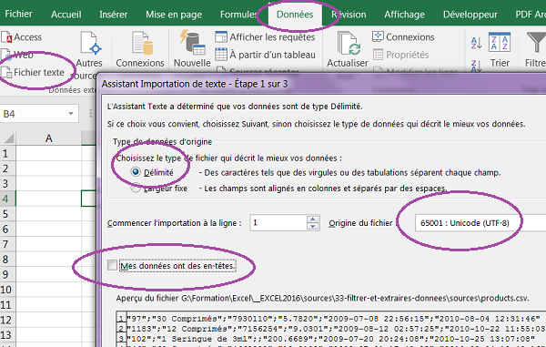Select row 12 header
This screenshot has height=347, width=546.
[7, 320]
